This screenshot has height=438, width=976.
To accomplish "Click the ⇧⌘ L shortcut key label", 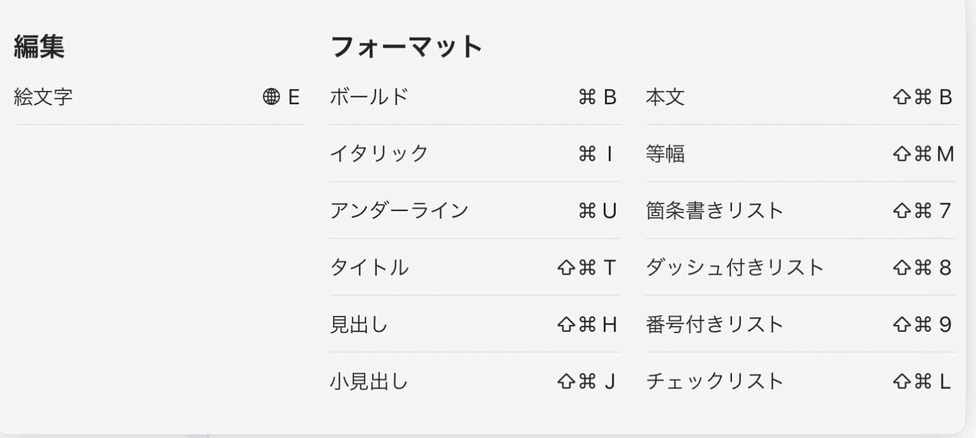I will [922, 381].
